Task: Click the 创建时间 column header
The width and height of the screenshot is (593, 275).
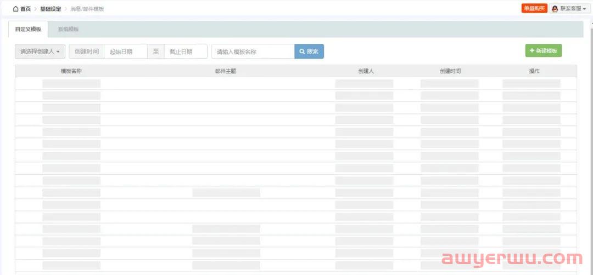Action: (450, 71)
